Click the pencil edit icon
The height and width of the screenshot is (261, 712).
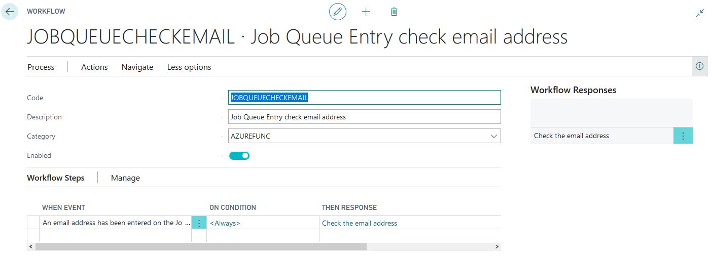pos(338,12)
